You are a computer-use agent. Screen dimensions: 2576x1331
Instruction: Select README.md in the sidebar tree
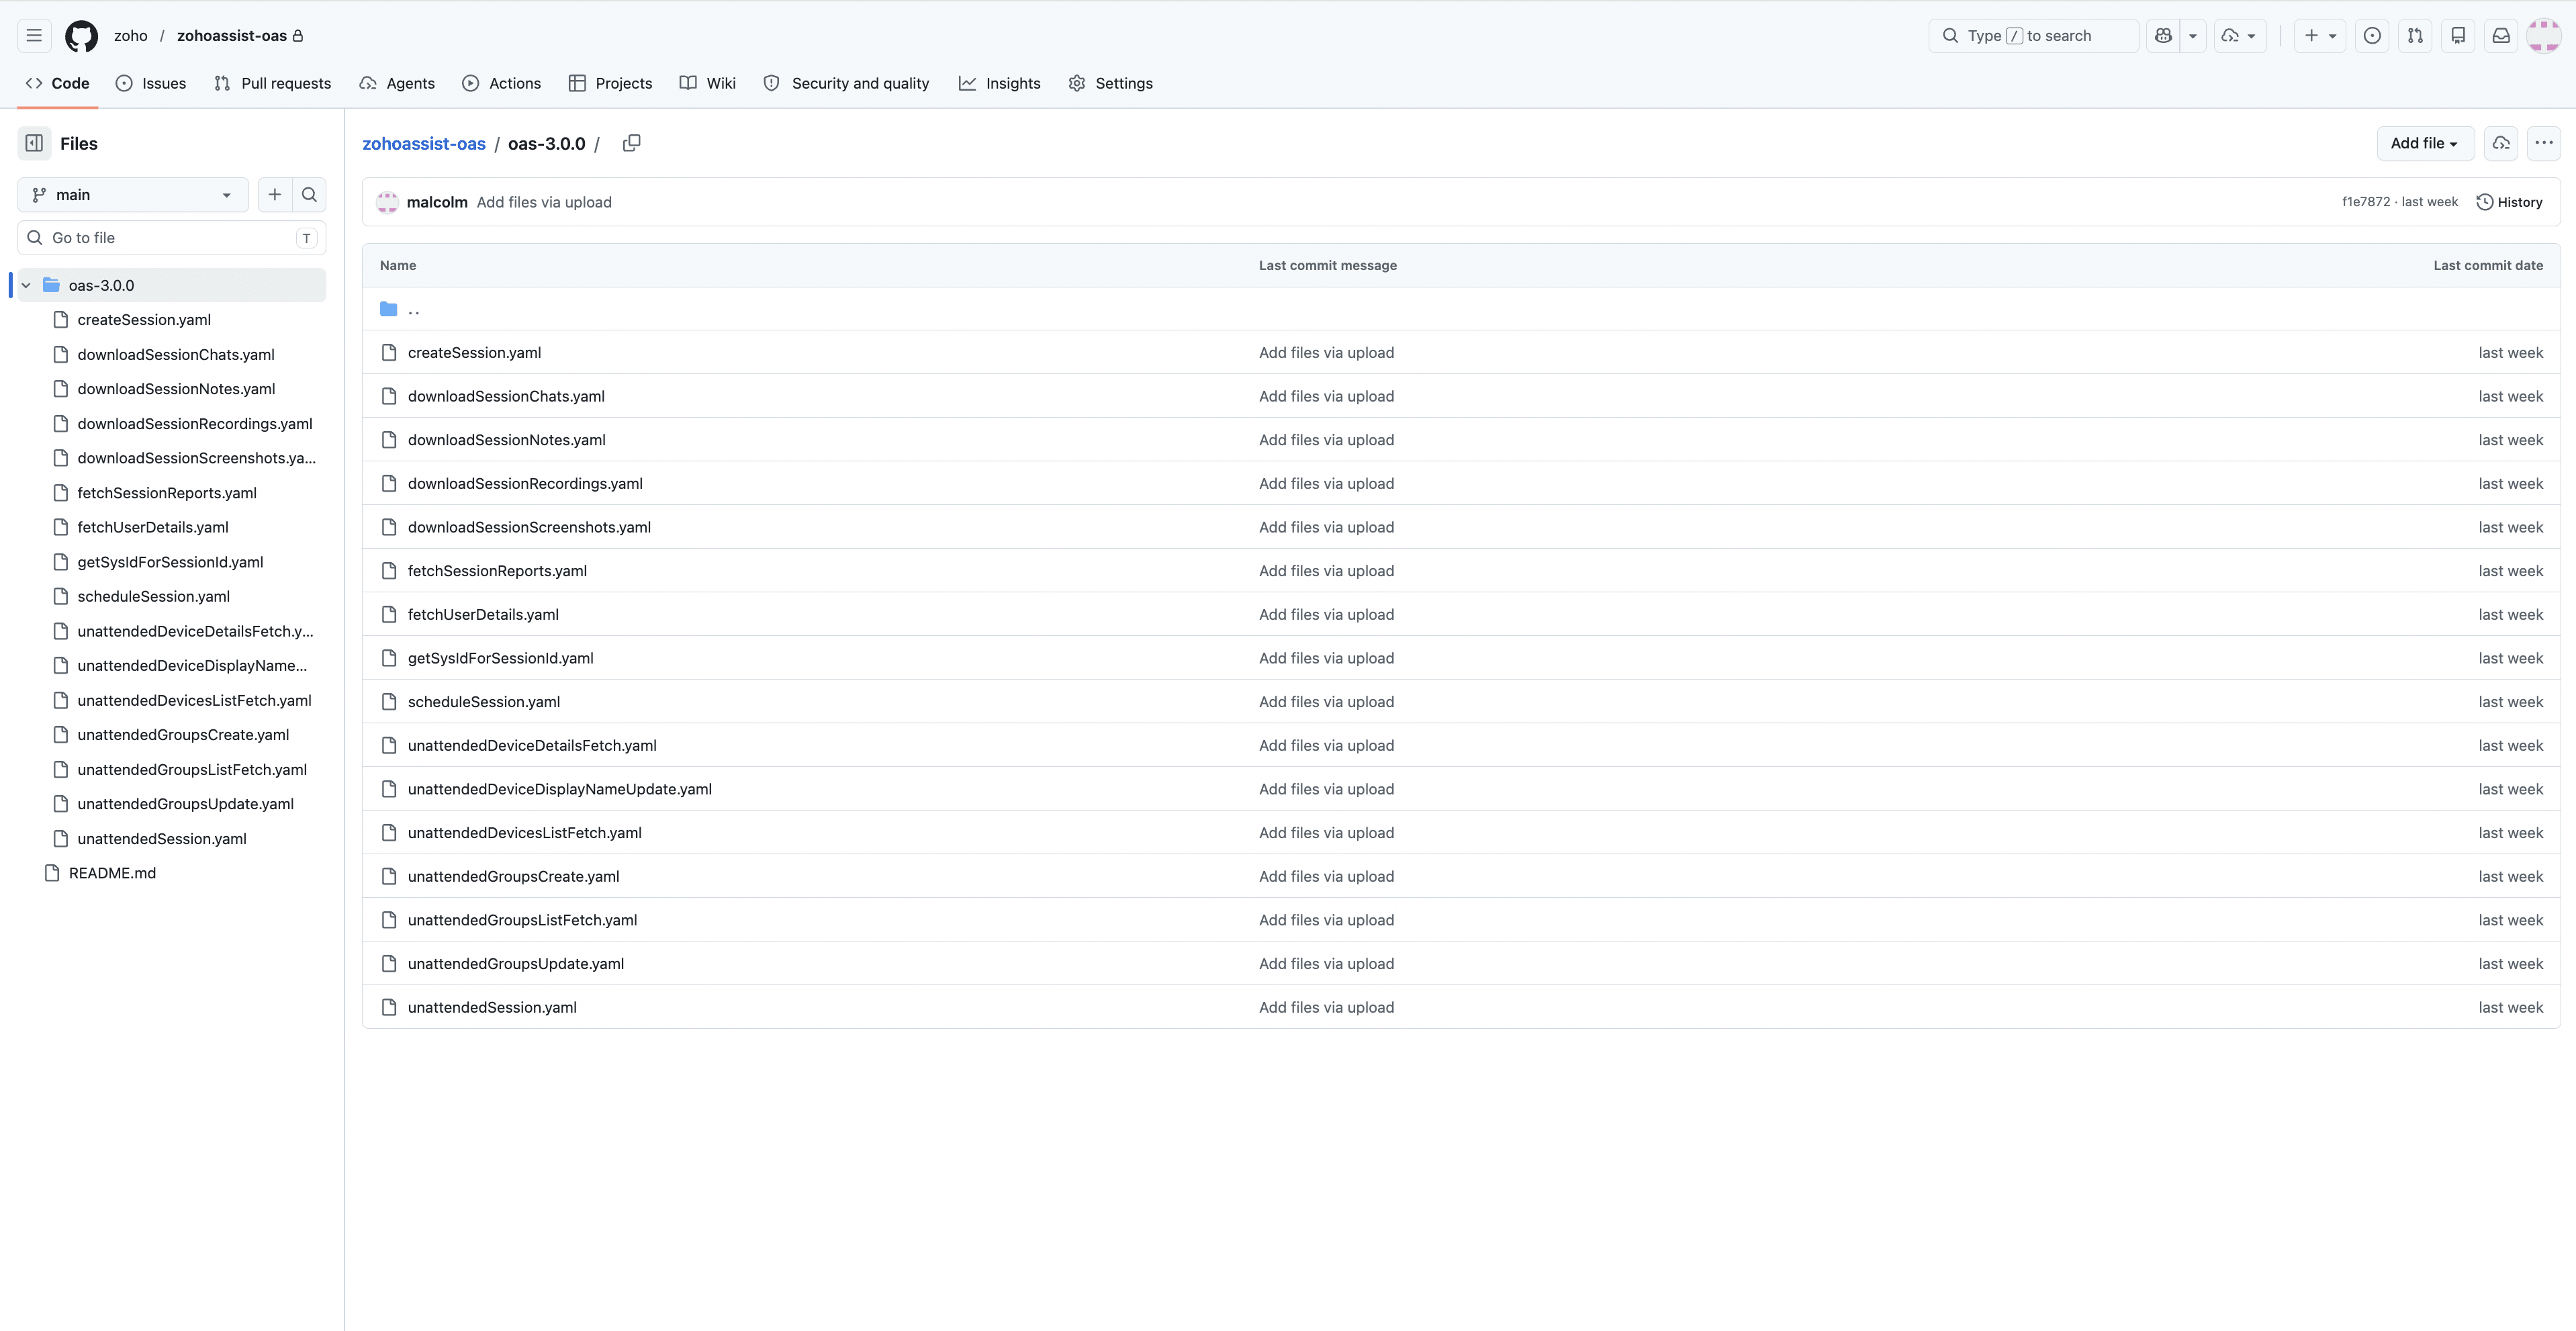tap(112, 873)
